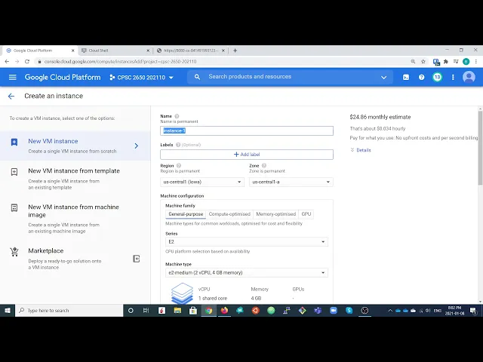Open the Windows notification center
The height and width of the screenshot is (362, 483).
[473, 310]
